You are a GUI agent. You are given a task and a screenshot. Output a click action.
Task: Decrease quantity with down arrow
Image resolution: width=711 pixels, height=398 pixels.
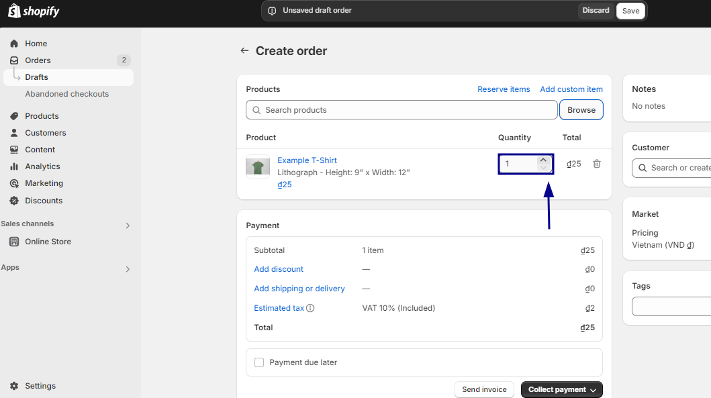click(x=543, y=168)
